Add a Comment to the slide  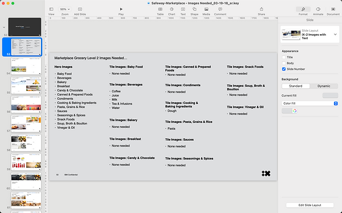pos(220,9)
